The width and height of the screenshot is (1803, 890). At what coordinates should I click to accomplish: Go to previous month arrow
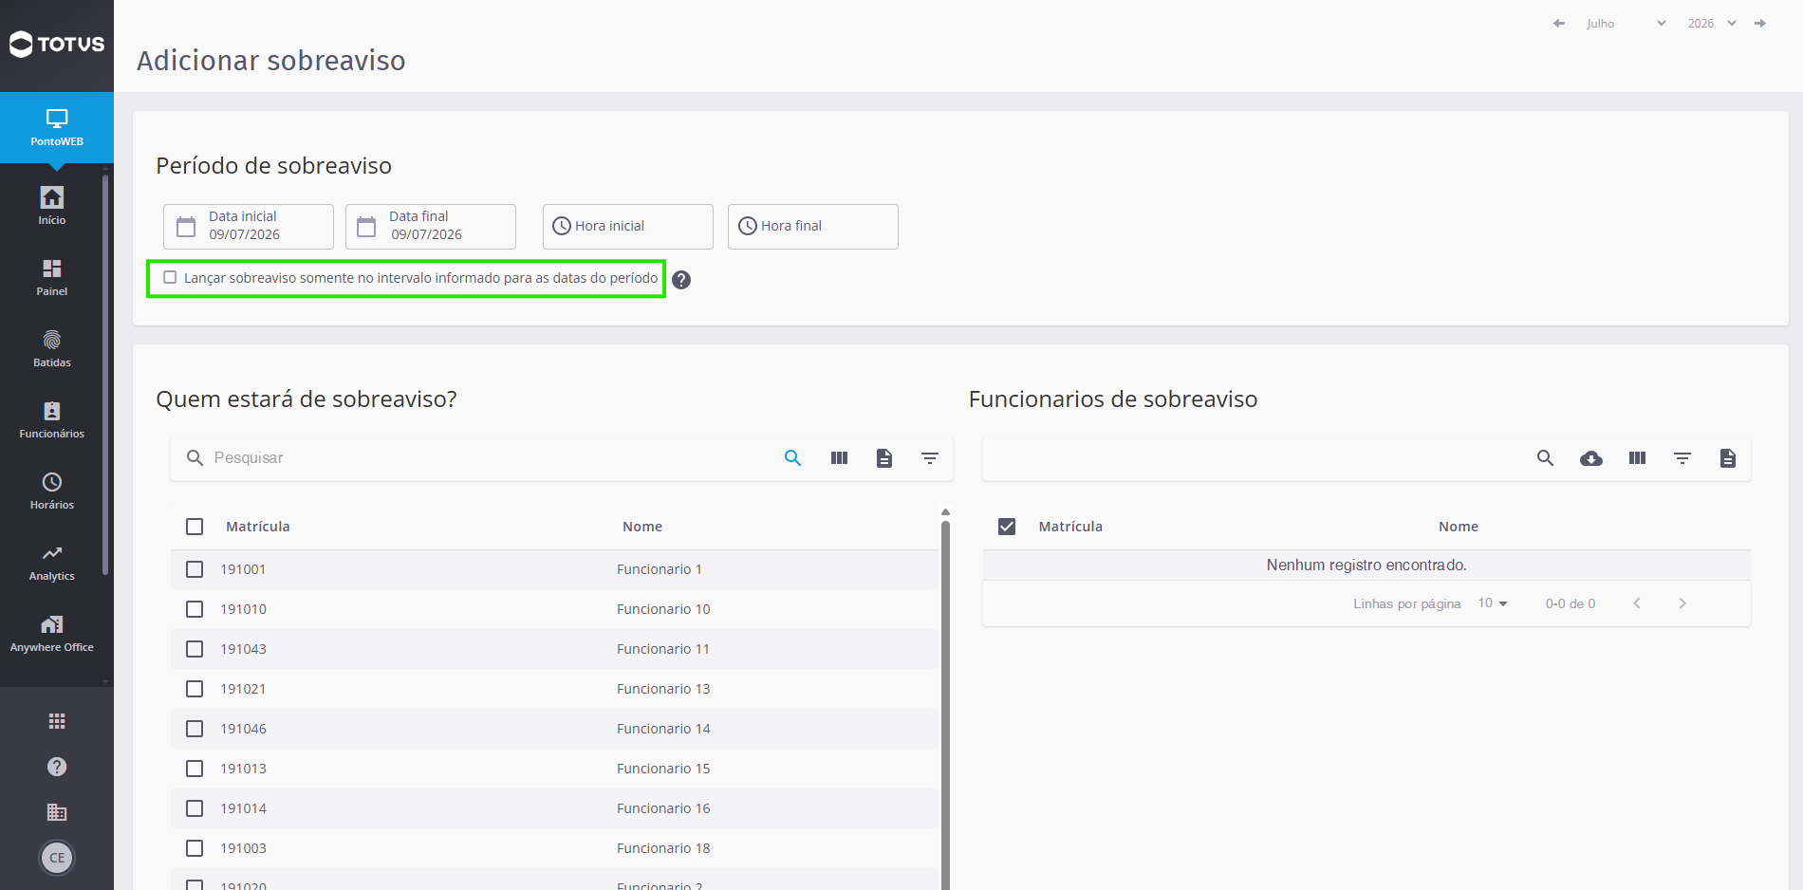(1558, 24)
